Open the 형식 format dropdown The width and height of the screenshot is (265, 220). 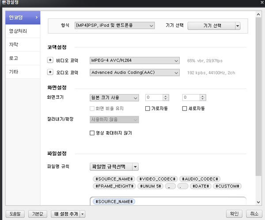click(x=114, y=26)
